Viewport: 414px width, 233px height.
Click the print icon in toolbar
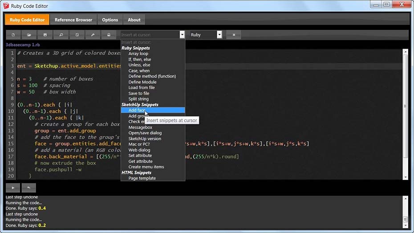click(109, 35)
